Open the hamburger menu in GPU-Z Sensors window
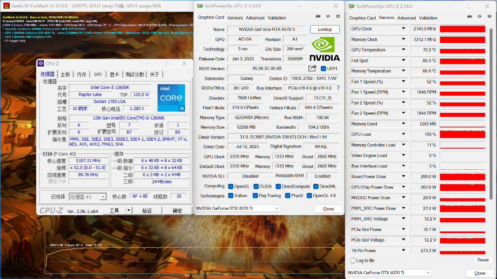The width and height of the screenshot is (497, 279). click(x=489, y=16)
